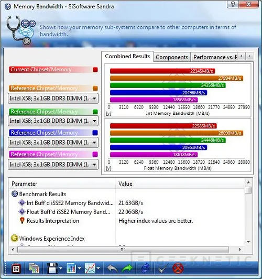Click the Sandra app icon in title bar
This screenshot has height=279, width=262.
(8, 7)
